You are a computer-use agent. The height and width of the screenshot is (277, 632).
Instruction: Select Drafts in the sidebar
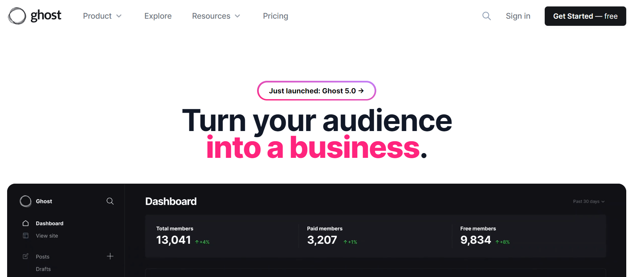(43, 269)
